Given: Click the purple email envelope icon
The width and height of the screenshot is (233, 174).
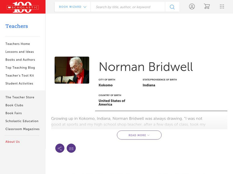Looking at the screenshot, I should pos(71,148).
